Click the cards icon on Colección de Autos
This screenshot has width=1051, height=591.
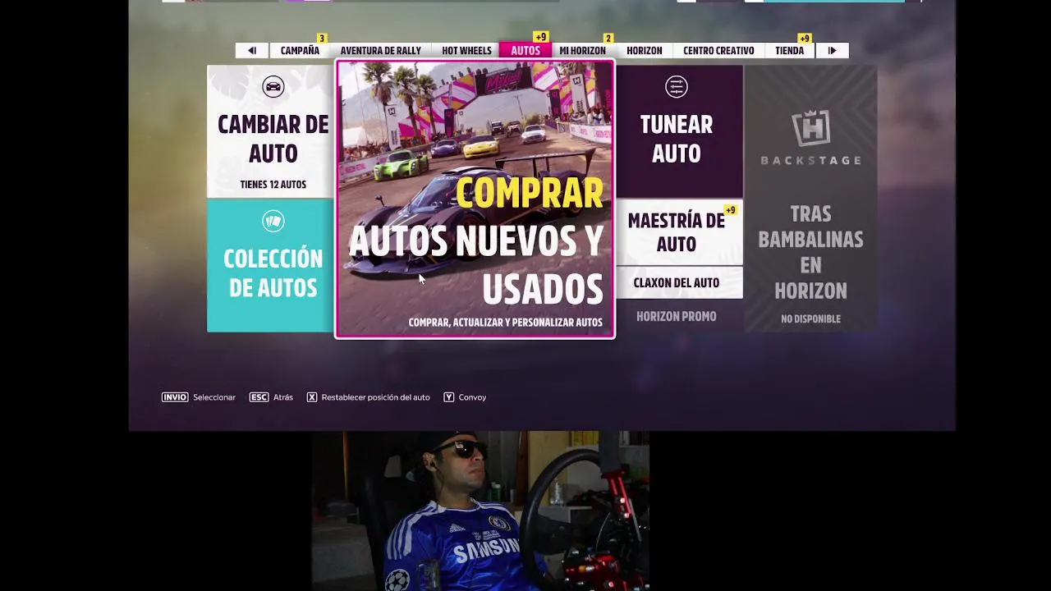tap(273, 221)
